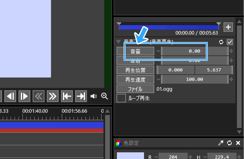The image size is (244, 159).
Task: Click the 再生位置 end value 5.637
Action: click(214, 70)
